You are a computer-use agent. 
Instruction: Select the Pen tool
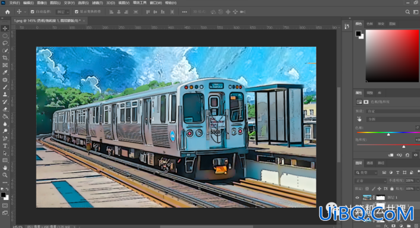point(5,138)
